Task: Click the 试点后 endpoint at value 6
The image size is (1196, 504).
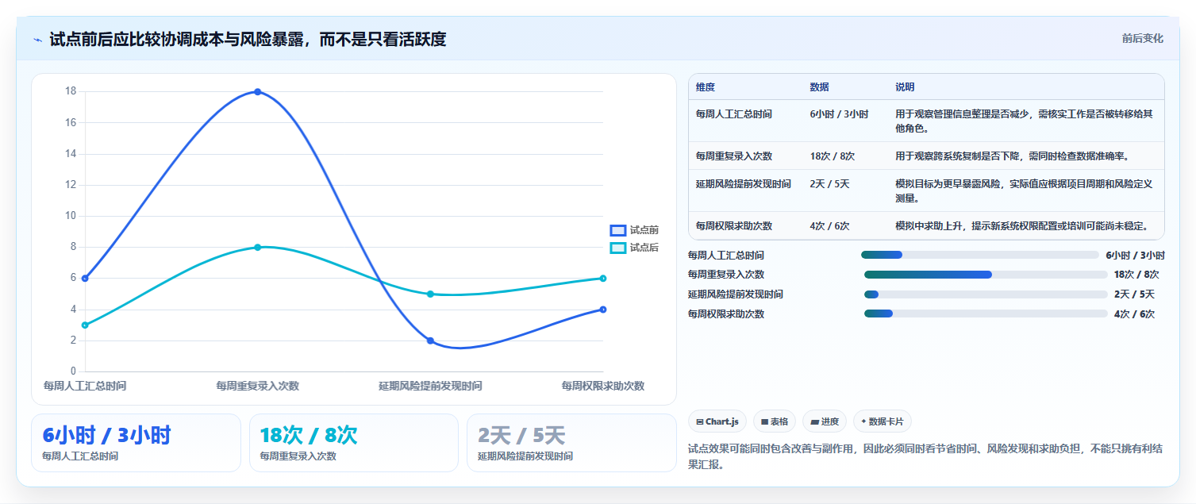Action: click(x=603, y=278)
